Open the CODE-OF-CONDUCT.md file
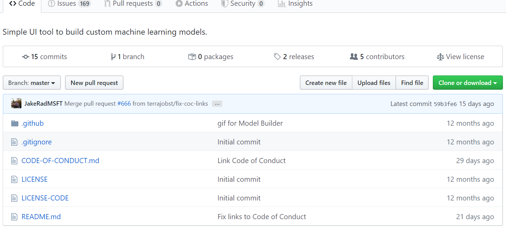Screen dimensions: 506x229 [x=60, y=160]
